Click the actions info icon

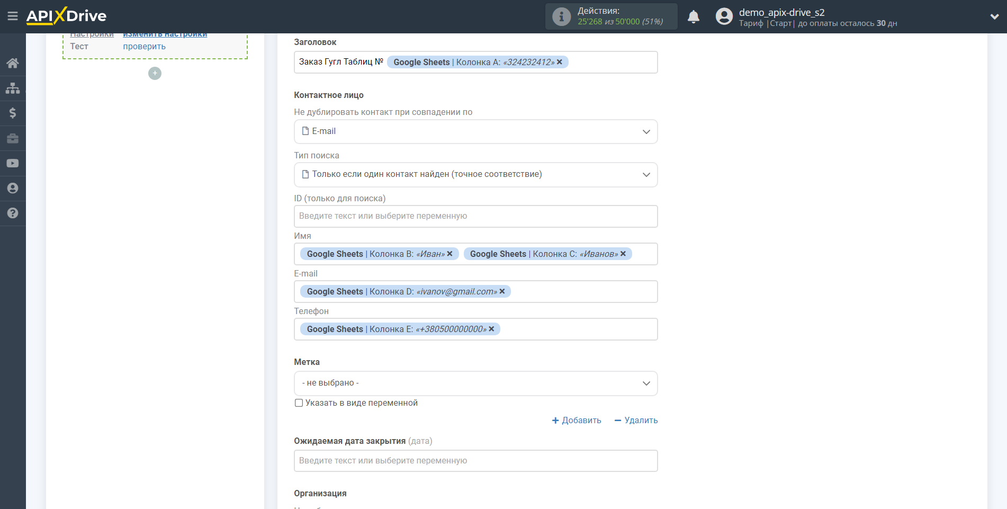pos(561,16)
